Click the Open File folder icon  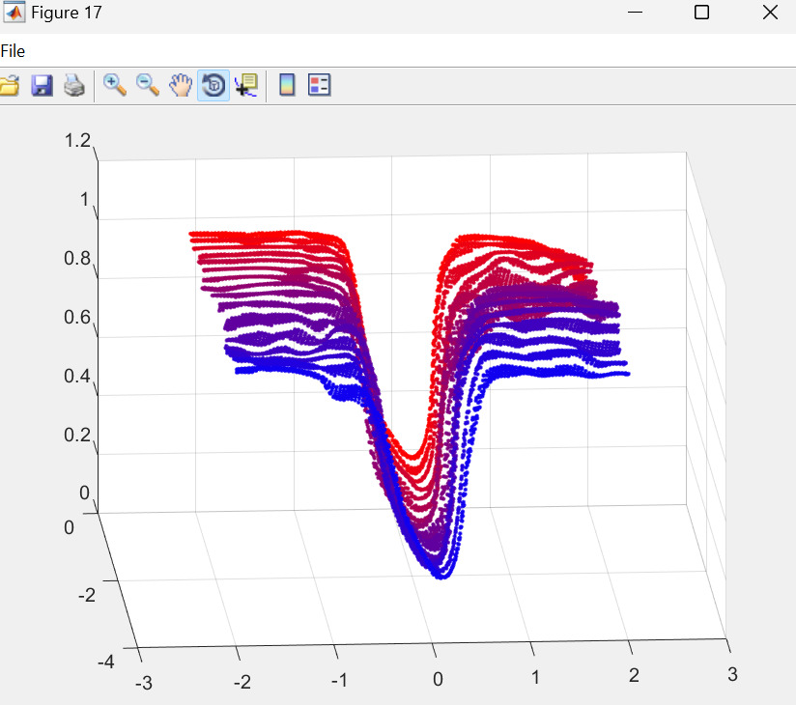[x=9, y=86]
